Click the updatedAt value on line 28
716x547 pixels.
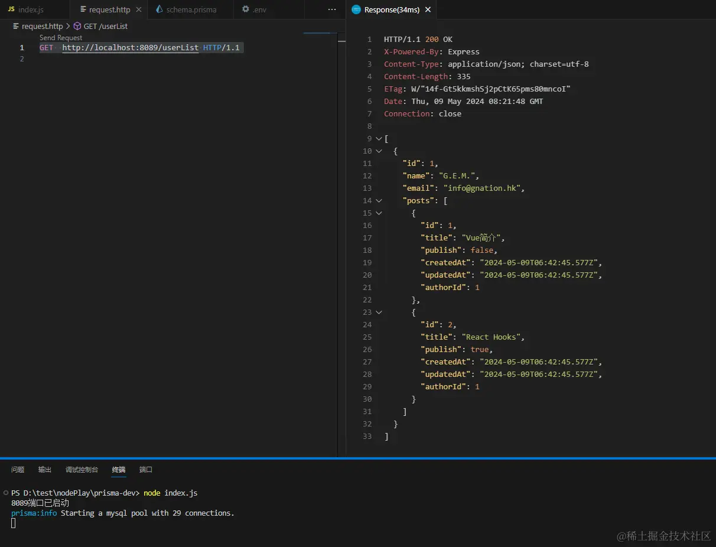tap(539, 375)
